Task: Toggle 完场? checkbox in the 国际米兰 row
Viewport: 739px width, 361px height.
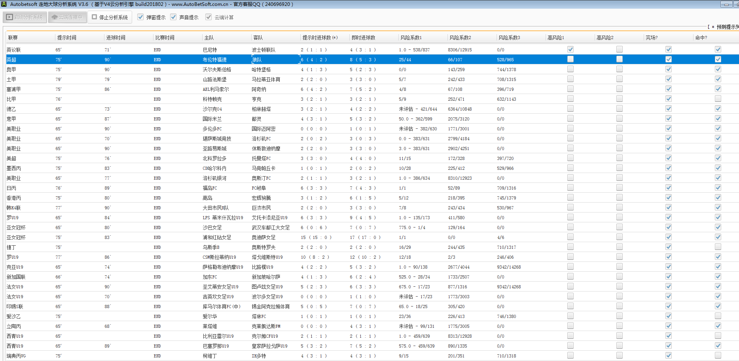Action: (668, 118)
